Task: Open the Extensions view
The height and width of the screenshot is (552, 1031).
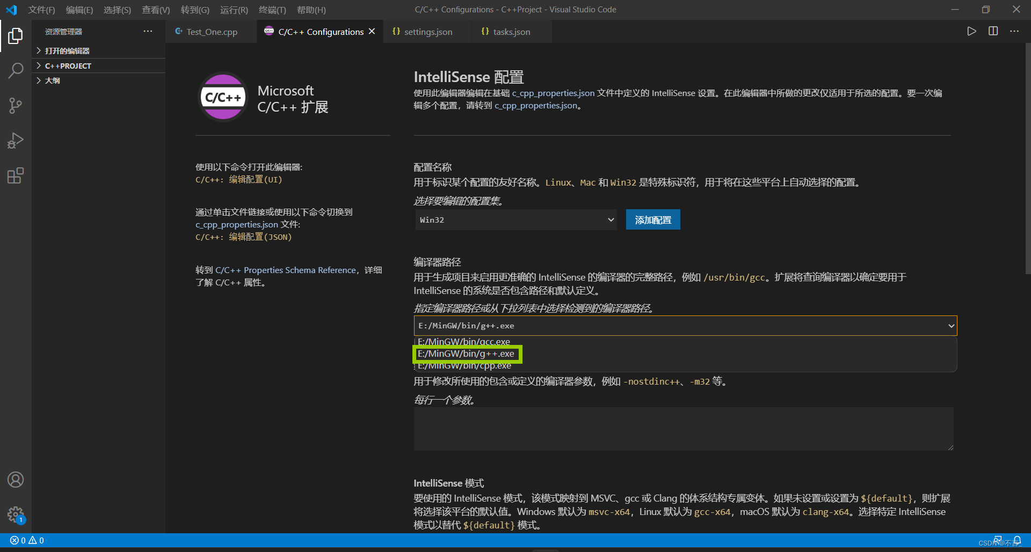Action: 16,175
